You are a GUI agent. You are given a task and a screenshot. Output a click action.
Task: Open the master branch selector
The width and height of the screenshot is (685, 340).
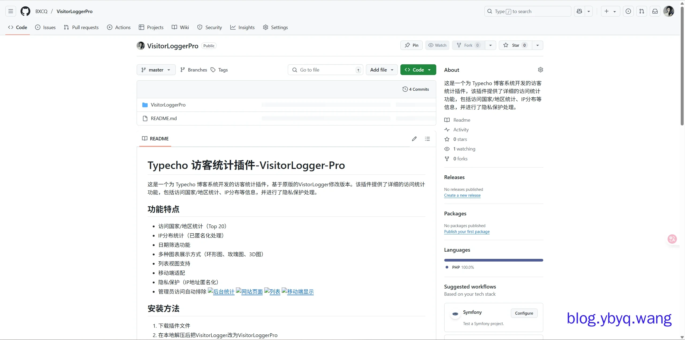pos(156,70)
